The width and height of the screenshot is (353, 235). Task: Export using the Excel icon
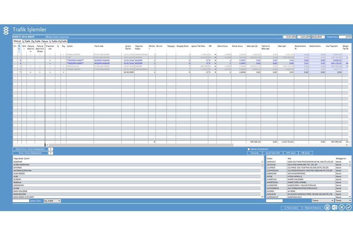[x=334, y=207]
